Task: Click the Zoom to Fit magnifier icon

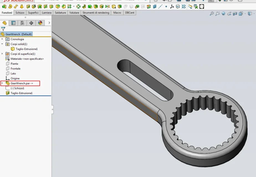Action: (x=212, y=14)
